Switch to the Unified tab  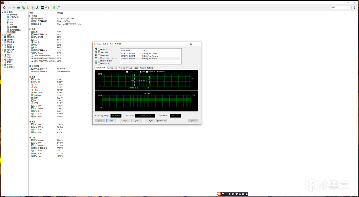coord(143,68)
